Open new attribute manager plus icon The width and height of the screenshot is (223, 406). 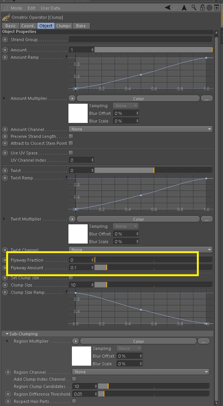tap(216, 8)
